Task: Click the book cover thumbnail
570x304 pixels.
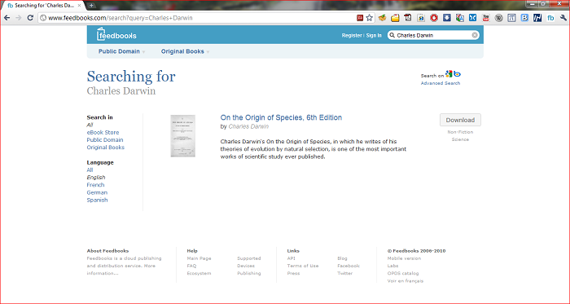Action: (x=183, y=136)
